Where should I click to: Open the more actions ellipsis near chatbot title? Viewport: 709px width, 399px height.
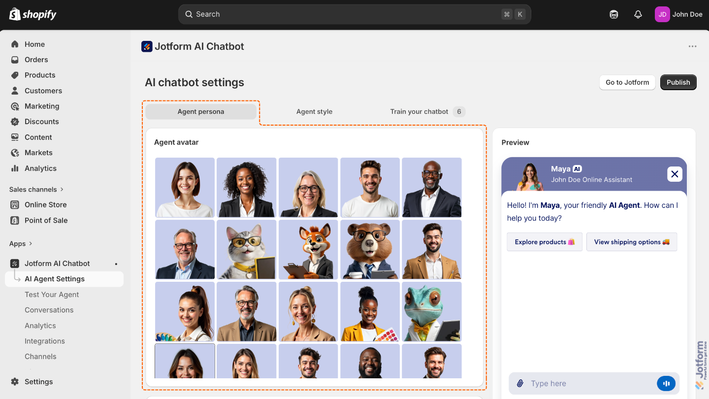692,46
